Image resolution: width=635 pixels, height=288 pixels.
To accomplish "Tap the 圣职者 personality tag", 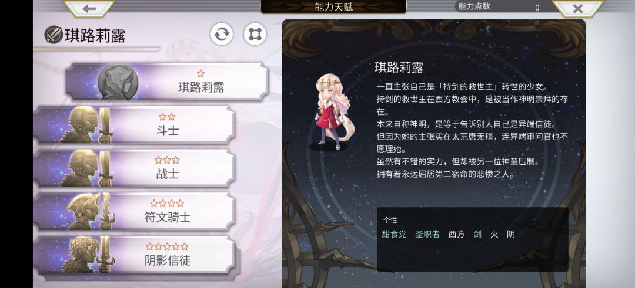I will (427, 234).
